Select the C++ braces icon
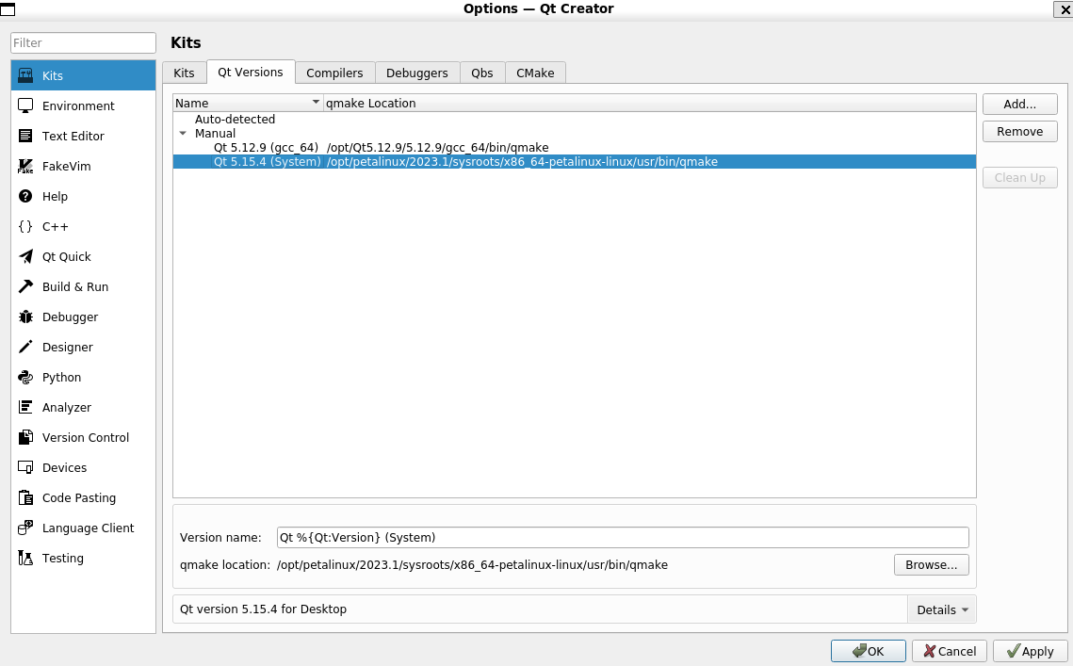This screenshot has width=1073, height=666. point(25,226)
